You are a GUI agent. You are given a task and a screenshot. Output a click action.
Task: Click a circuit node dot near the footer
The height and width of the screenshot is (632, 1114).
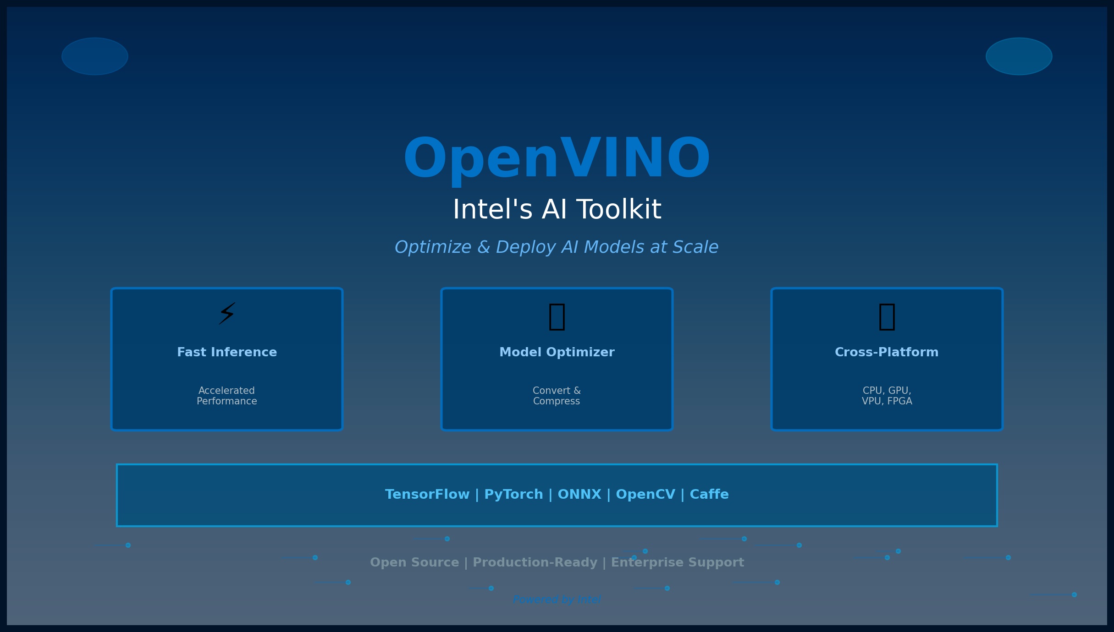(x=446, y=539)
